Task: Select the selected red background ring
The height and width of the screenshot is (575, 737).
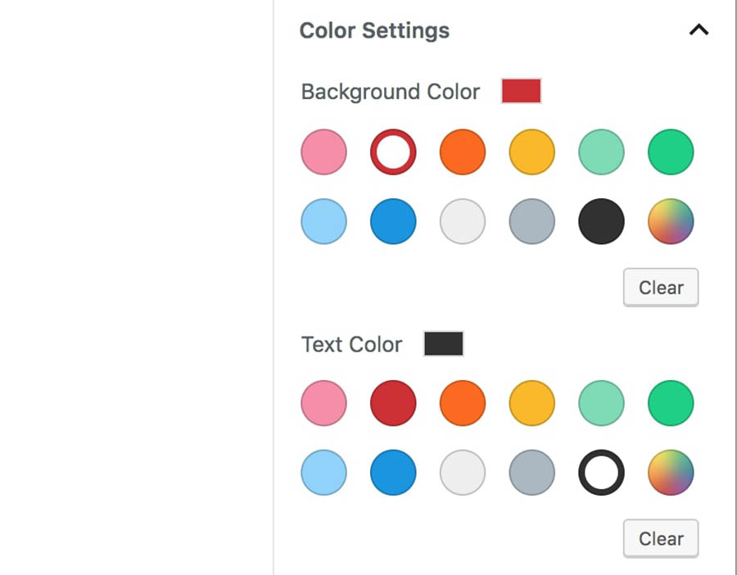Action: point(393,152)
